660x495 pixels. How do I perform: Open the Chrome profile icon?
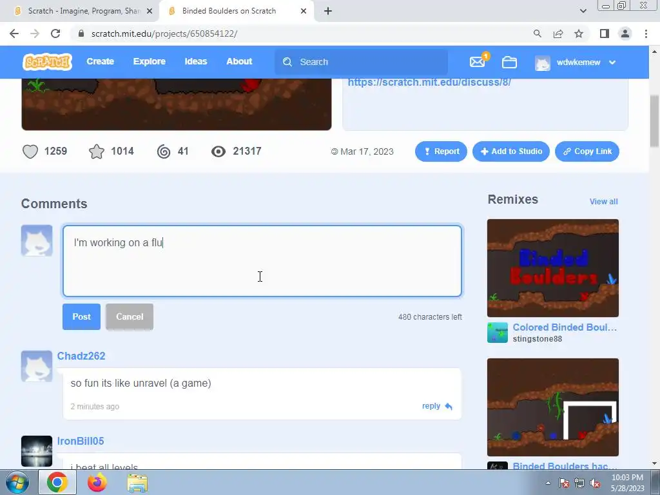pos(625,34)
